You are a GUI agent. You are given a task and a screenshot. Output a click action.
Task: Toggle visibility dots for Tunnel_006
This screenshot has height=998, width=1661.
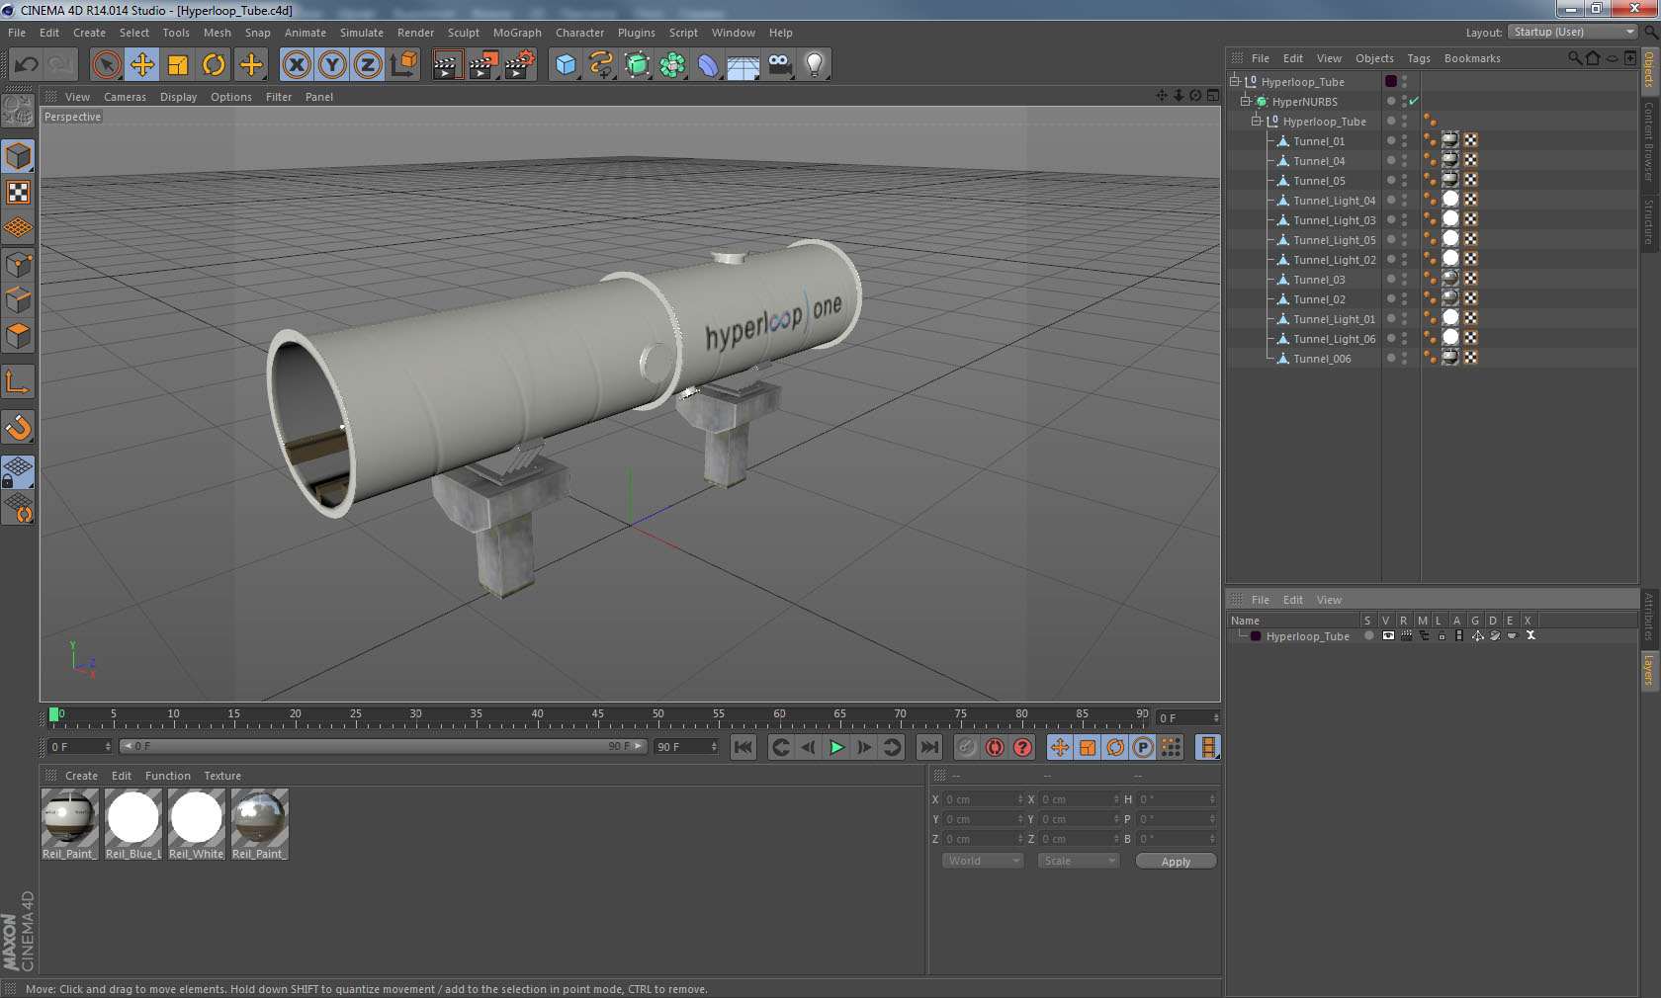(1404, 358)
